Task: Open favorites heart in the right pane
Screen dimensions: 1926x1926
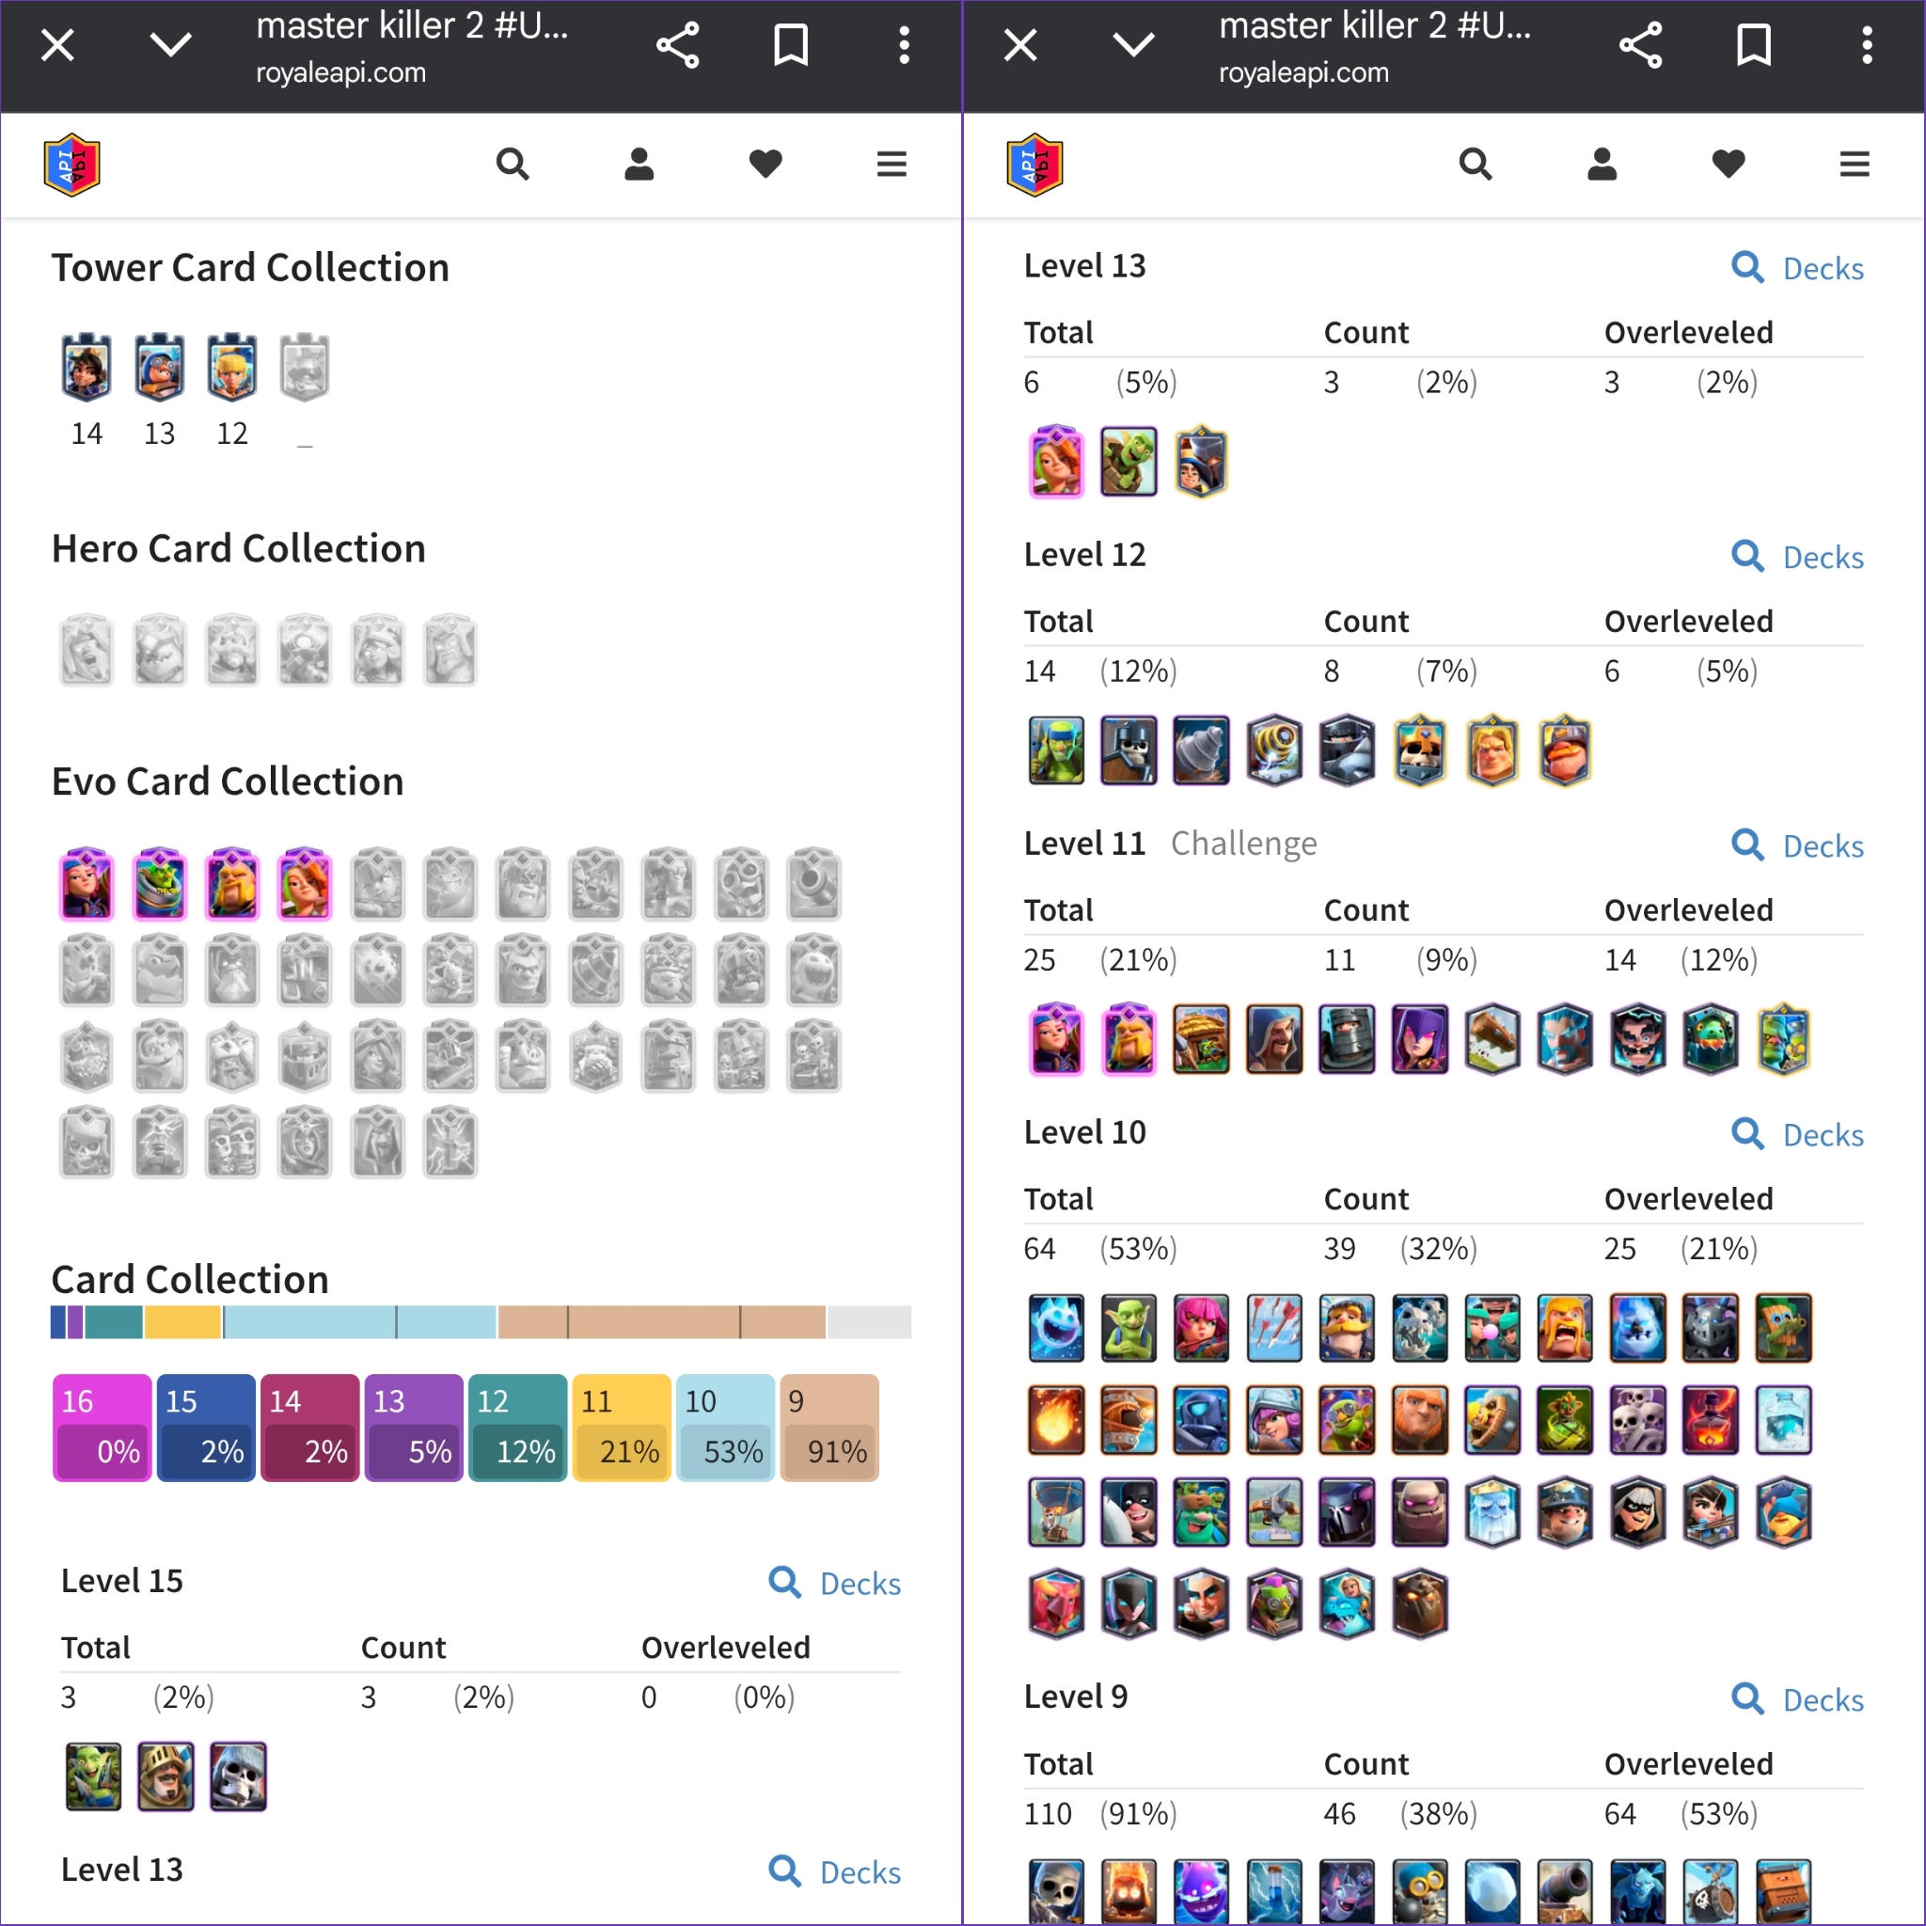Action: click(x=1729, y=164)
